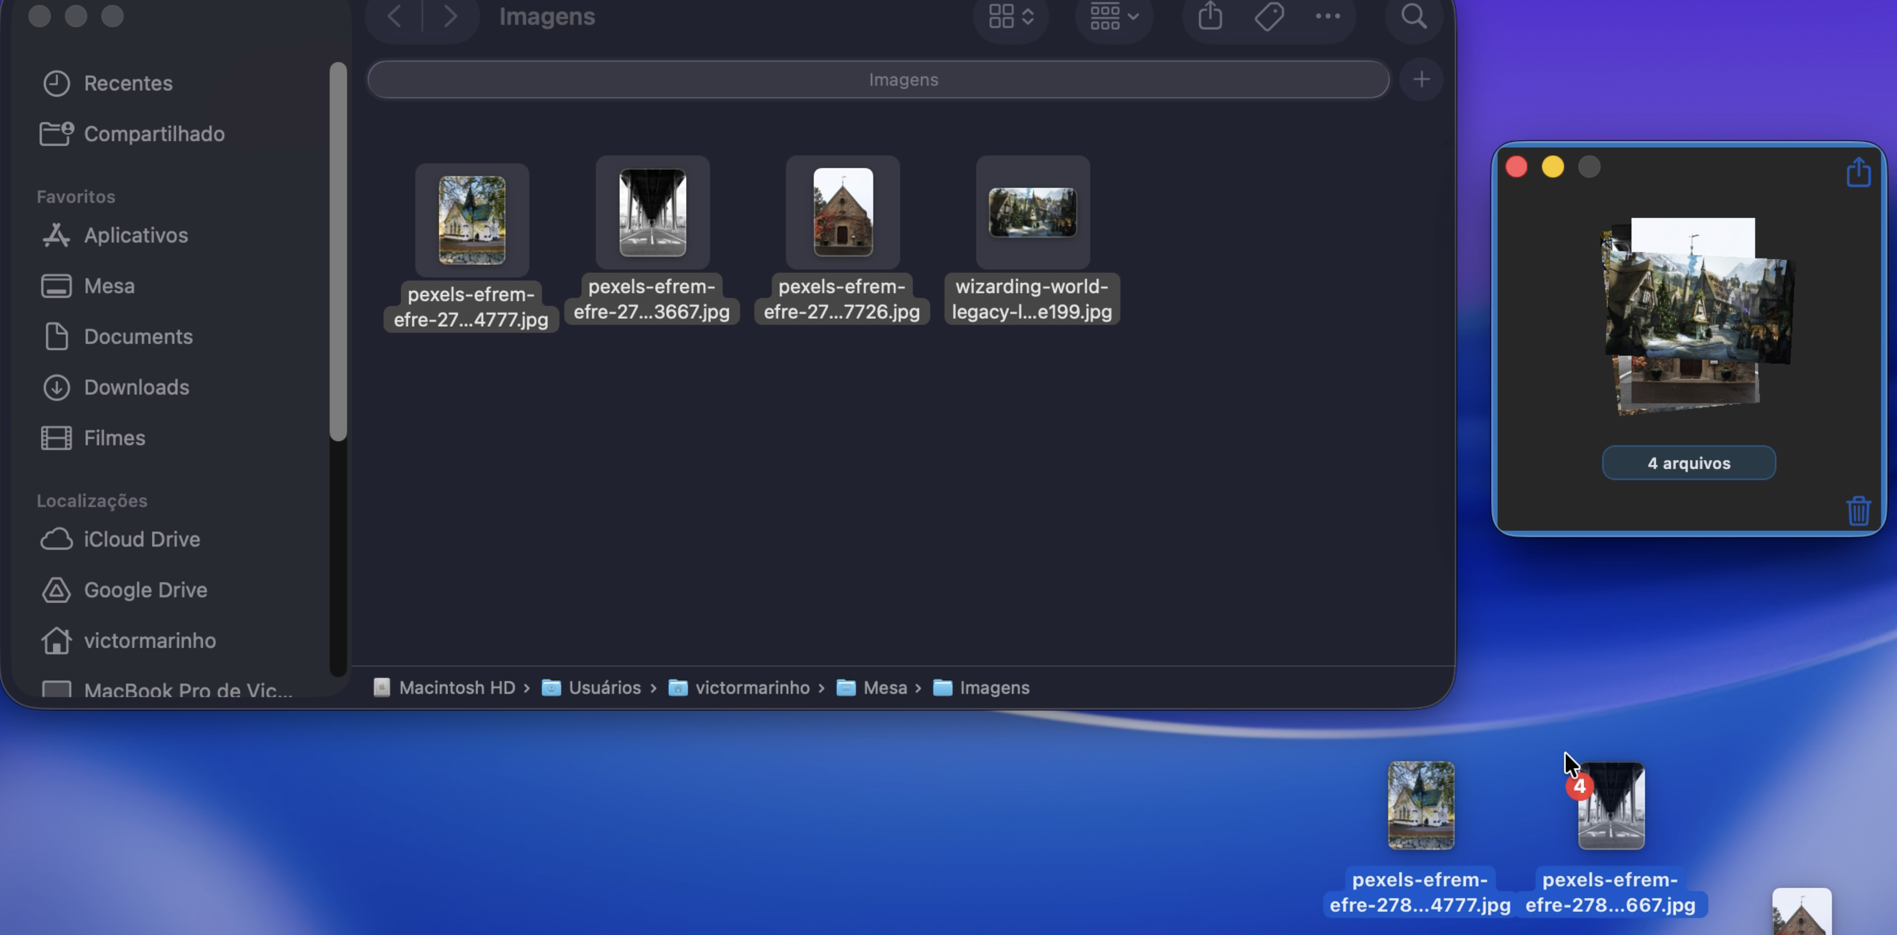
Task: Click the share icon in shelf window
Action: [1858, 173]
